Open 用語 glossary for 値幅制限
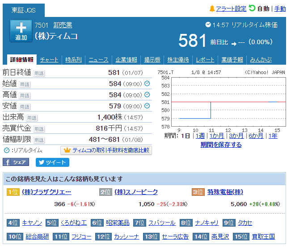This screenshot has width=291, height=248. pos(39,140)
